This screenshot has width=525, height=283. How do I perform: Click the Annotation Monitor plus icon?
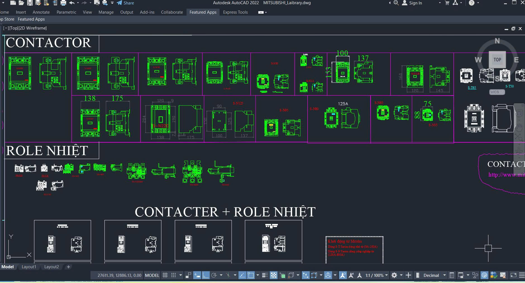[x=408, y=275]
